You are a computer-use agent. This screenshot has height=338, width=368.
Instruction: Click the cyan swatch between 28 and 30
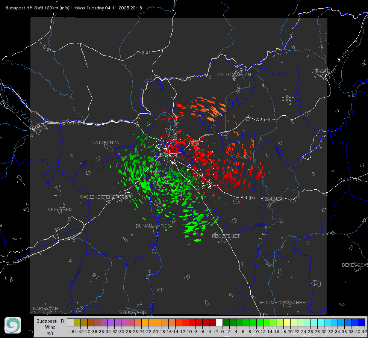[321, 322]
